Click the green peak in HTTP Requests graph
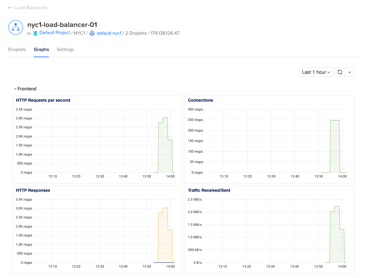371x278 pixels. (165, 118)
